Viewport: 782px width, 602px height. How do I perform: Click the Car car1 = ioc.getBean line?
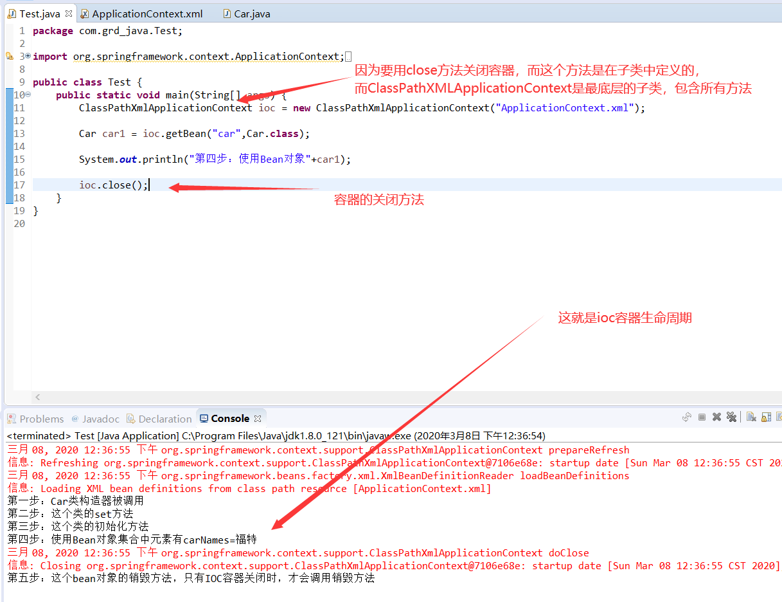[195, 134]
